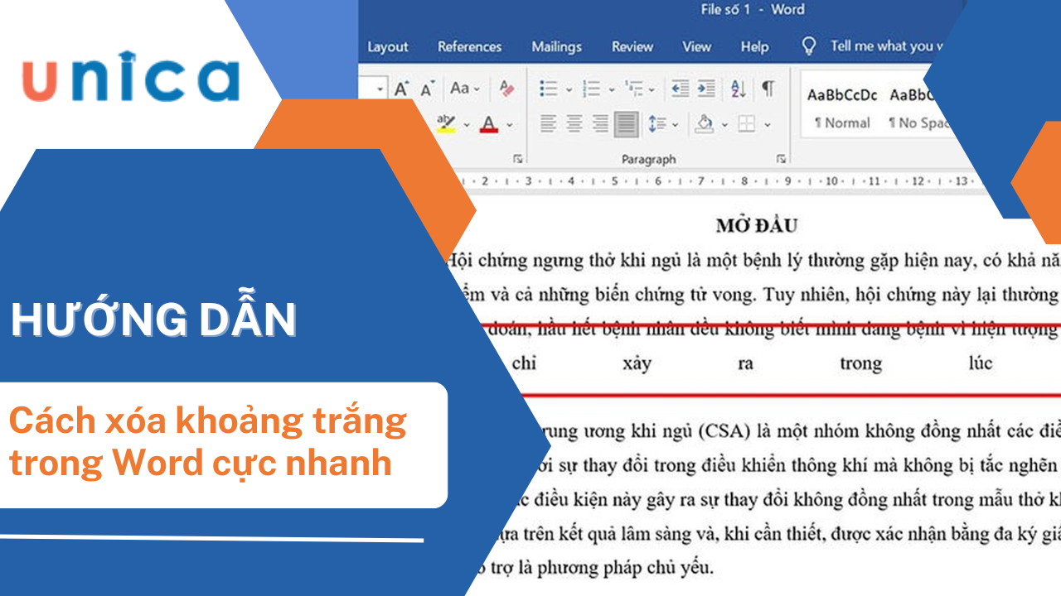Apply numbered list formatting

click(591, 89)
